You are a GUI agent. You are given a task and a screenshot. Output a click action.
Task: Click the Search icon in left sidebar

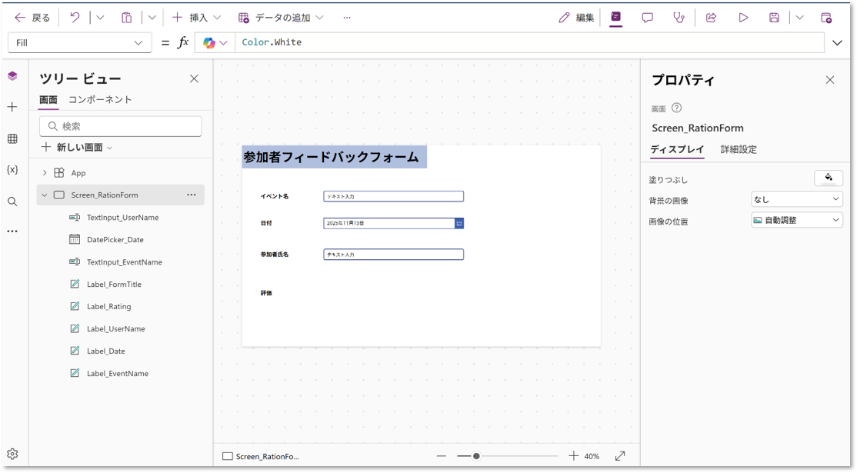[12, 202]
